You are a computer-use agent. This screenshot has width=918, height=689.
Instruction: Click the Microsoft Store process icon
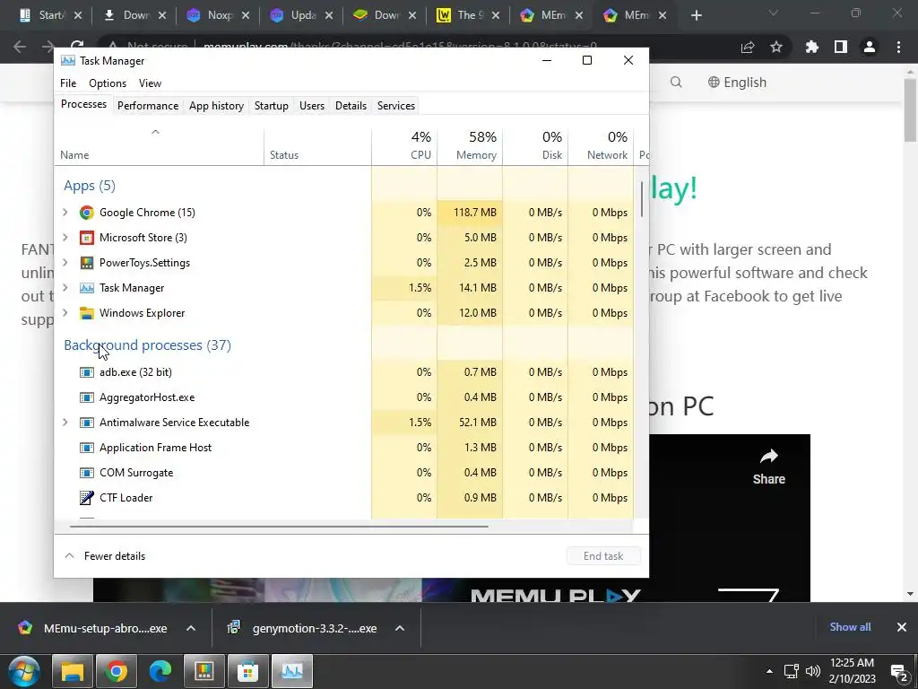pyautogui.click(x=87, y=238)
